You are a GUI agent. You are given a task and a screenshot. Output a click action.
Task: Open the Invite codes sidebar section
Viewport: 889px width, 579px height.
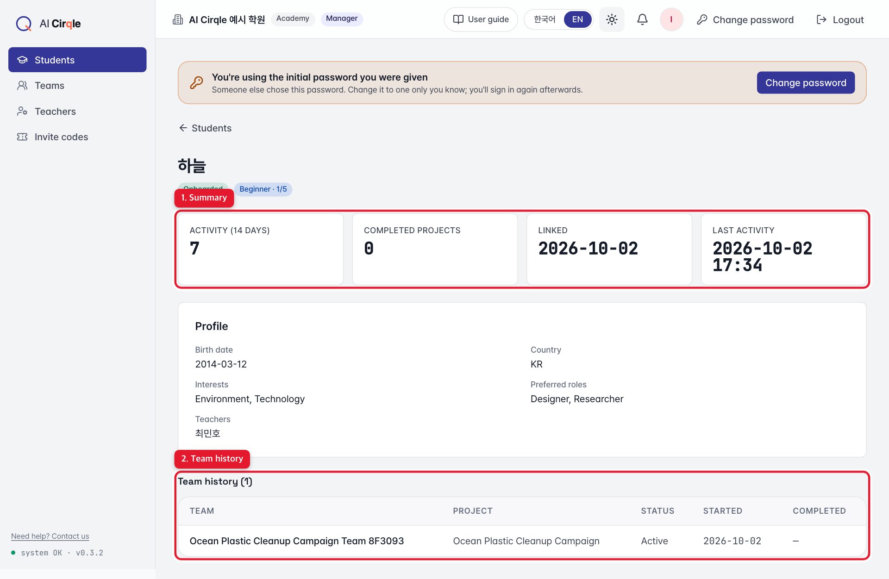[x=77, y=137]
